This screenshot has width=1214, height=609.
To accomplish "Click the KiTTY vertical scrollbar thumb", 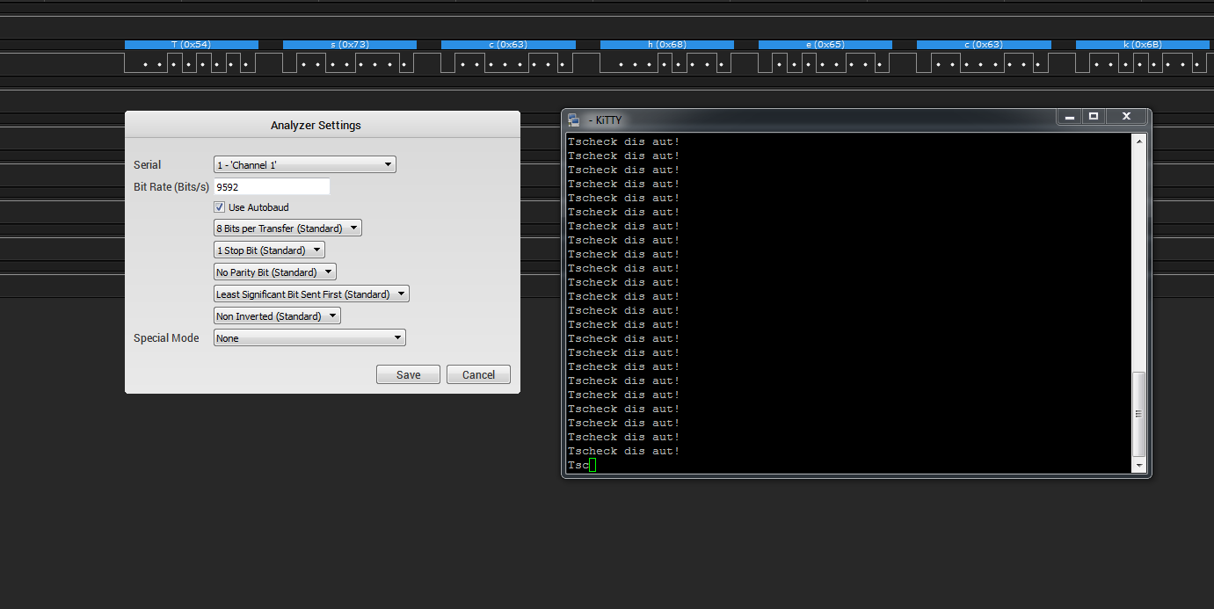I will point(1139,413).
